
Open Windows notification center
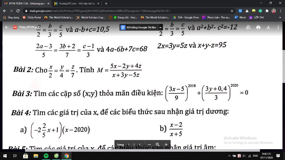coord(278,156)
